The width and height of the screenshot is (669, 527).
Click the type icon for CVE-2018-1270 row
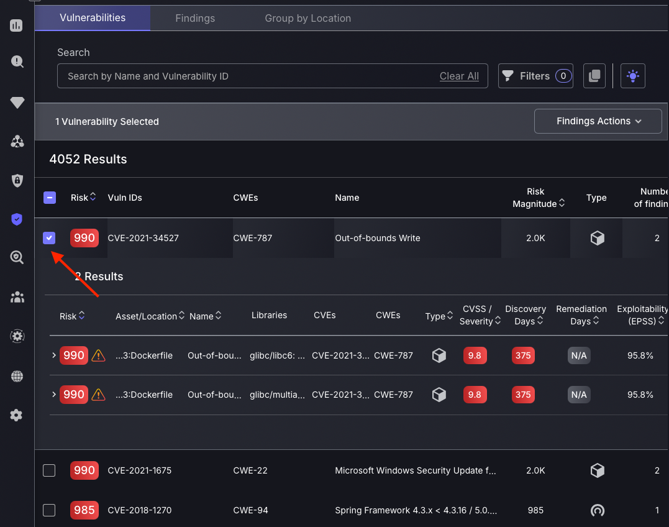tap(598, 510)
